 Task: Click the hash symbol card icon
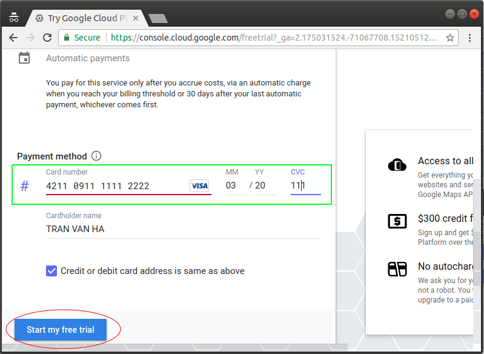click(x=24, y=186)
